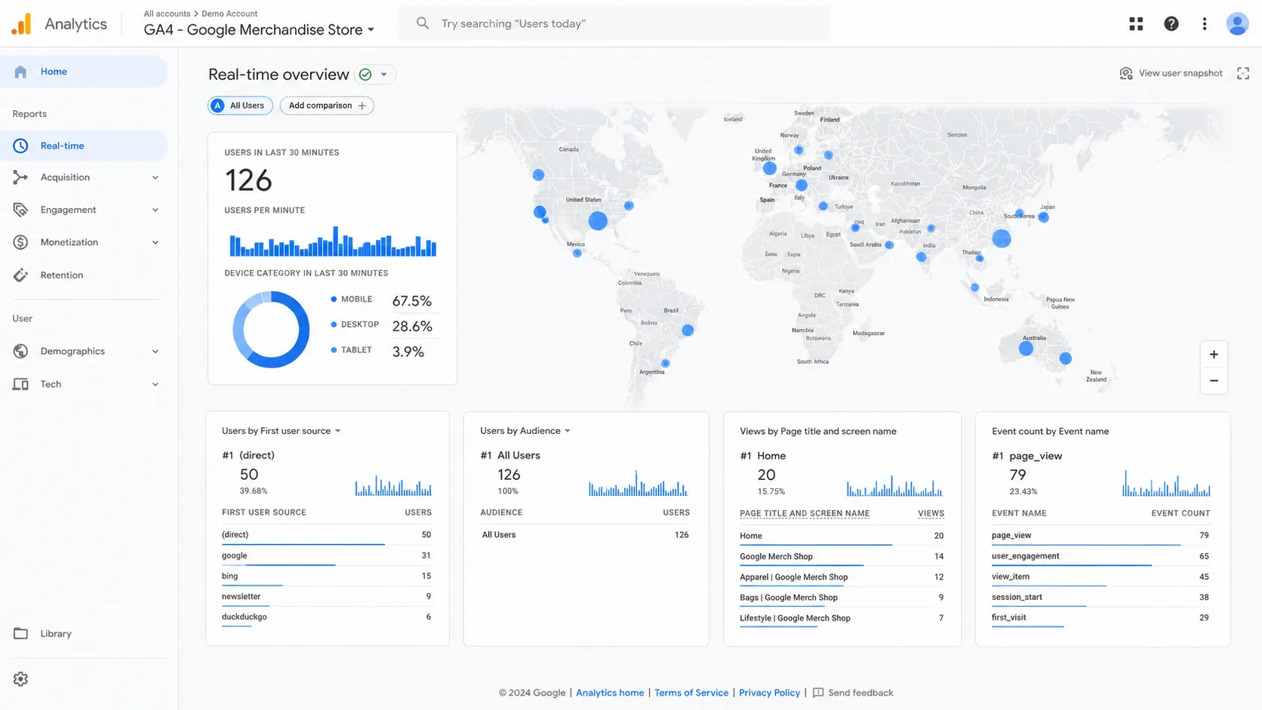The height and width of the screenshot is (710, 1262).
Task: Click the page_view event row
Action: click(1100, 536)
